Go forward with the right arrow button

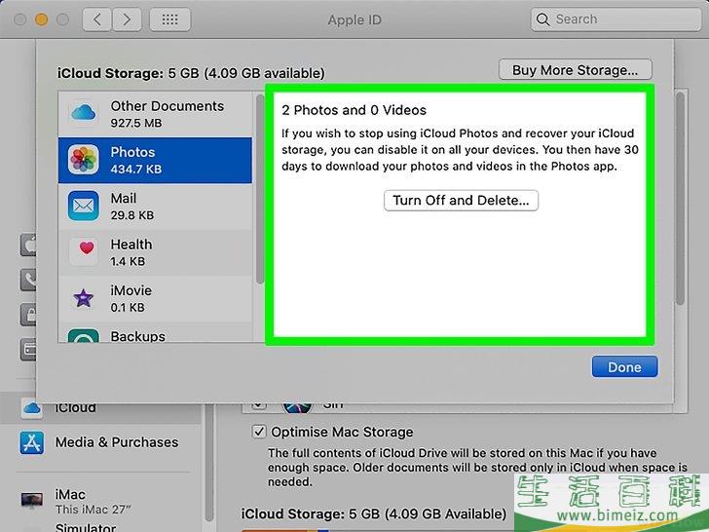(127, 19)
